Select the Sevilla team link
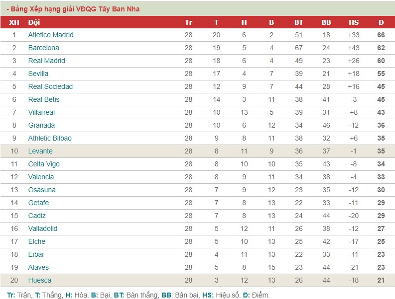 (x=38, y=74)
